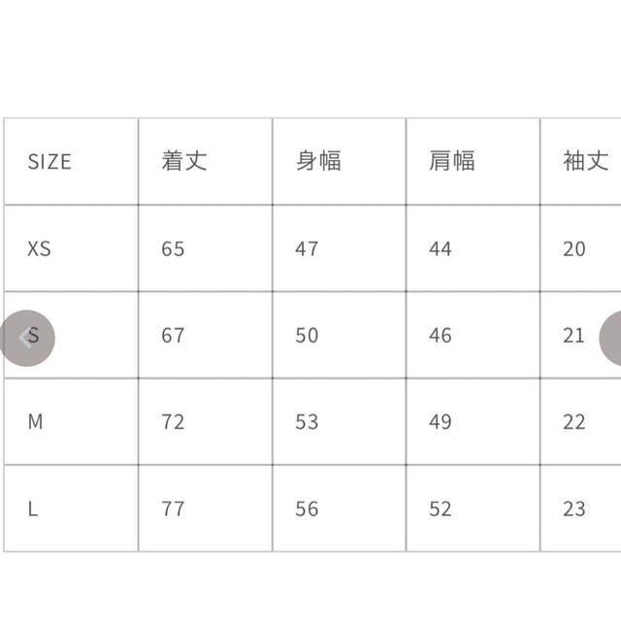
Task: Click the previous image arrow button
Action: tap(26, 338)
